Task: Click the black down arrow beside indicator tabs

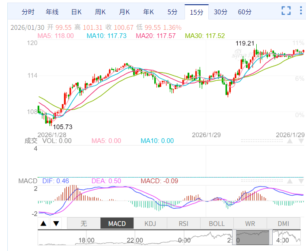Action: [56, 223]
